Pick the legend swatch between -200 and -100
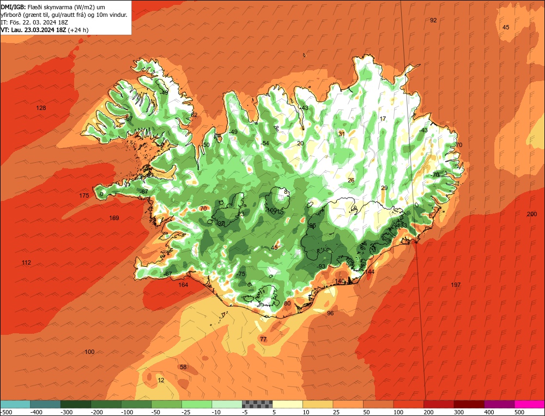Image resolution: width=545 pixels, height=416 pixels. [106, 404]
